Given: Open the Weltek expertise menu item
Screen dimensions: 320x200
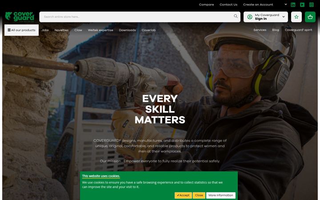Looking at the screenshot, I should (100, 30).
